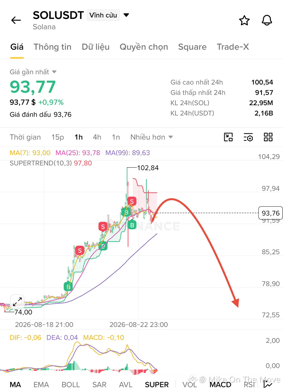283x388 pixels.
Task: Toggle the AVL indicator
Action: point(125,384)
